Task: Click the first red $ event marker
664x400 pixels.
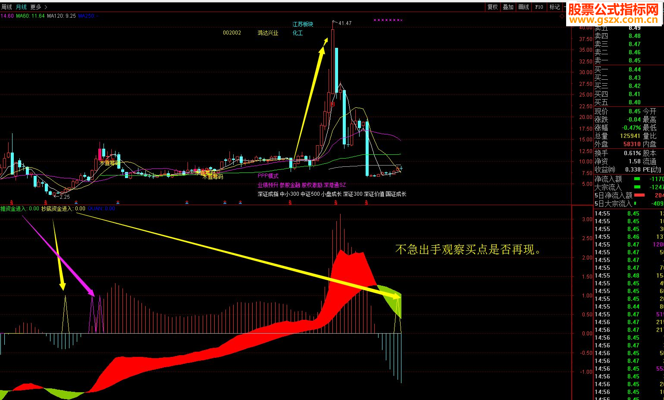Action: coord(11,202)
